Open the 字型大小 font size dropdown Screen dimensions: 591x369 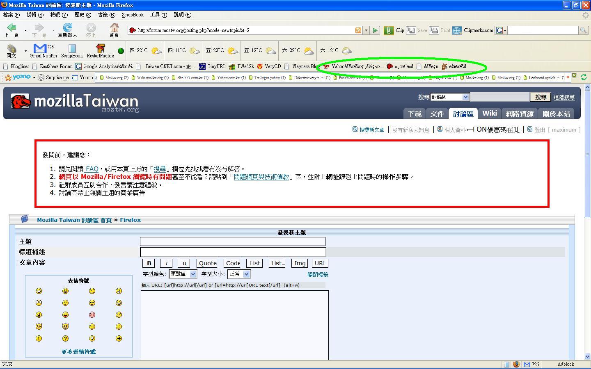click(238, 274)
